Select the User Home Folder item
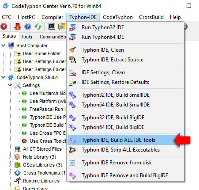The width and height of the screenshot is (199, 190). (x=42, y=53)
